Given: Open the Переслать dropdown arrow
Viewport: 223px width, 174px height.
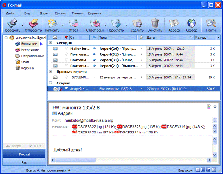Looking at the screenshot, I should [x=126, y=25].
